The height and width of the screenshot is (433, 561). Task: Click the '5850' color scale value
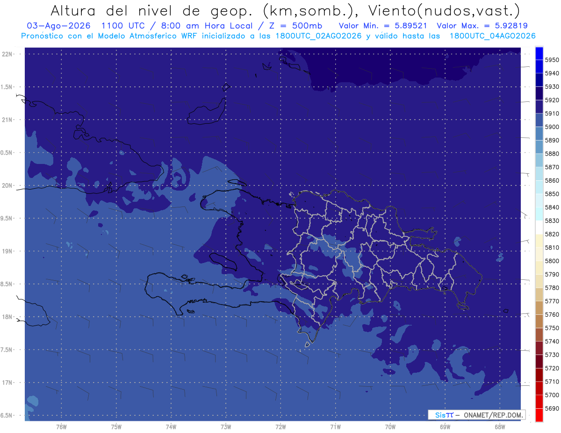click(552, 194)
